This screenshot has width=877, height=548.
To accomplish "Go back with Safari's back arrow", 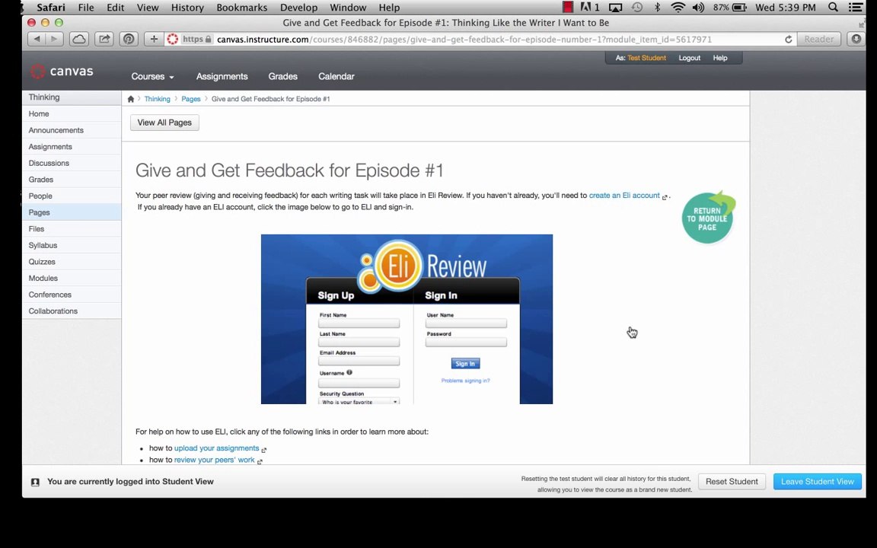I will [37, 39].
